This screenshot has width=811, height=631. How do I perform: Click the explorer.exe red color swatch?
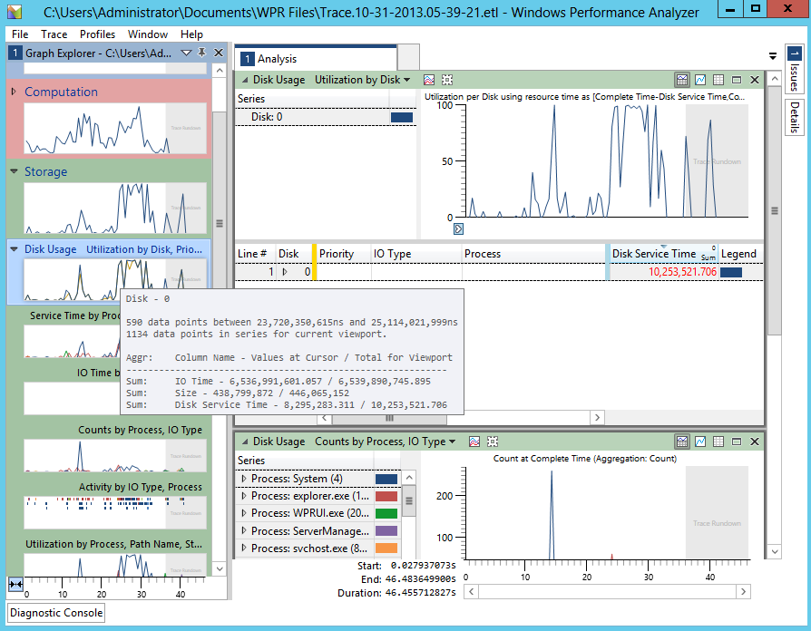(386, 497)
